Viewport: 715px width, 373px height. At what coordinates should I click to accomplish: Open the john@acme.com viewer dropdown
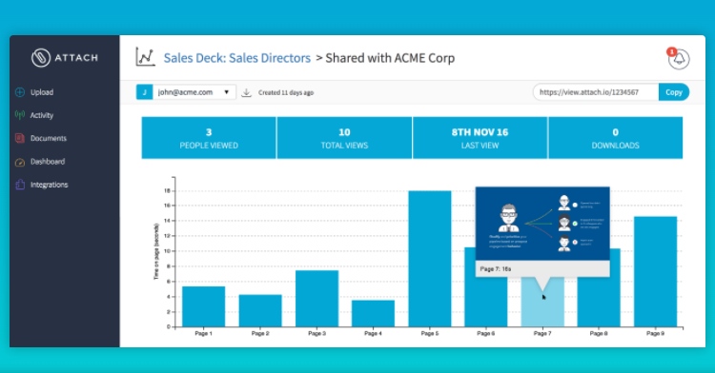(194, 92)
